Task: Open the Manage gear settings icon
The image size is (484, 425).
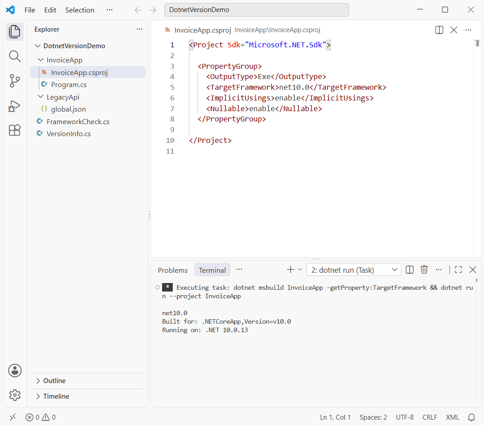Action: point(14,395)
